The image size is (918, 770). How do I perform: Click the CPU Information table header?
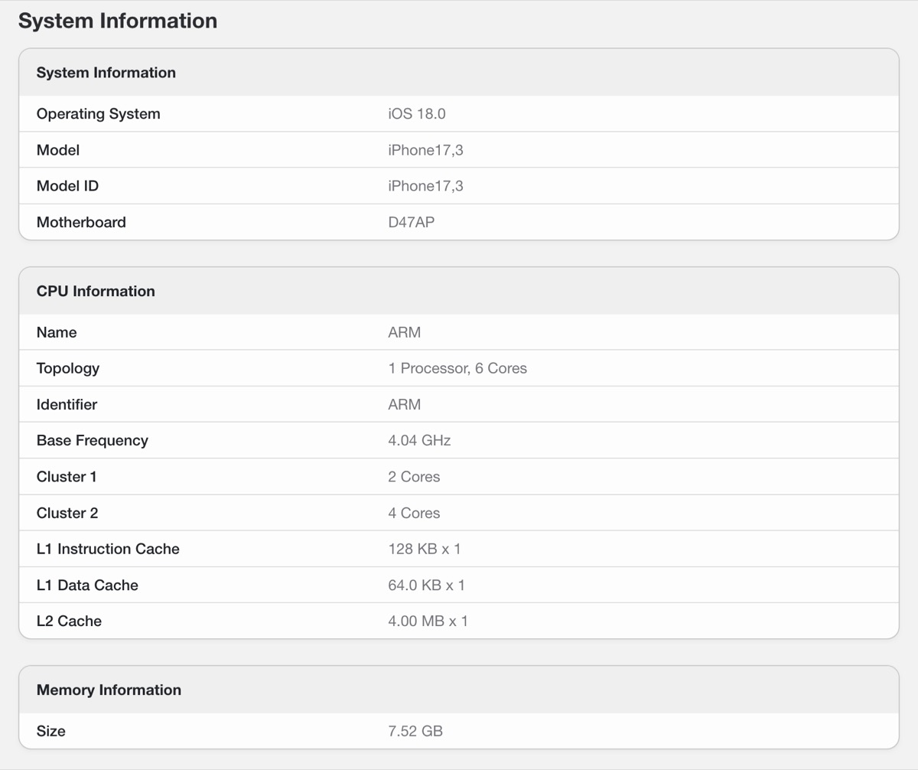pos(96,291)
